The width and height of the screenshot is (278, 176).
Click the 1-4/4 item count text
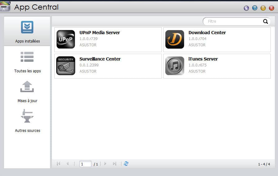point(264,164)
